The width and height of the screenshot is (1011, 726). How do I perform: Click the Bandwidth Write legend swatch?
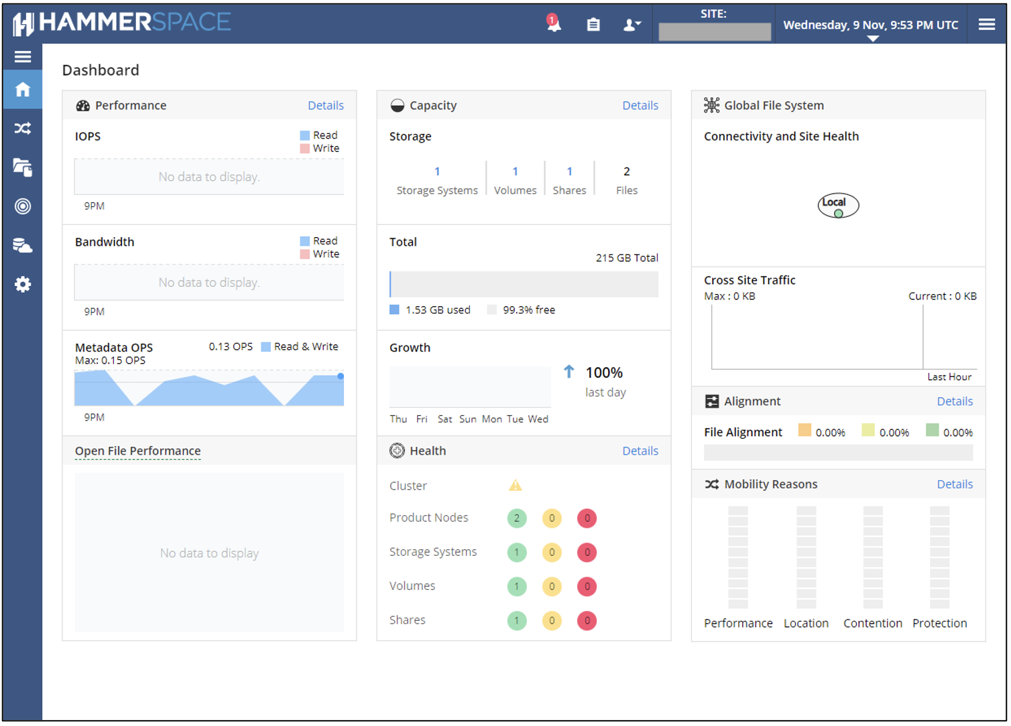(x=305, y=255)
